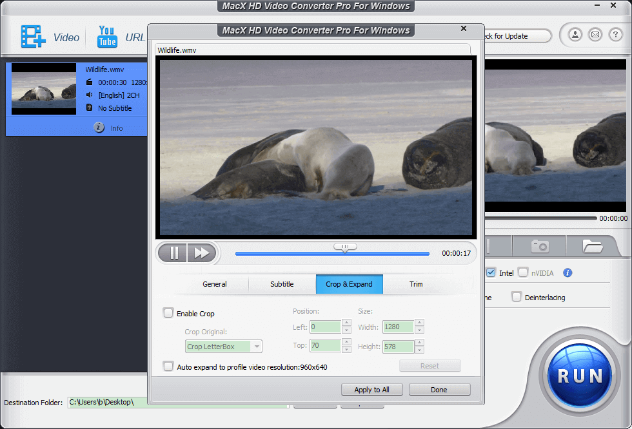
Task: Click the Wildlife.wmv file name in list
Action: click(x=104, y=70)
